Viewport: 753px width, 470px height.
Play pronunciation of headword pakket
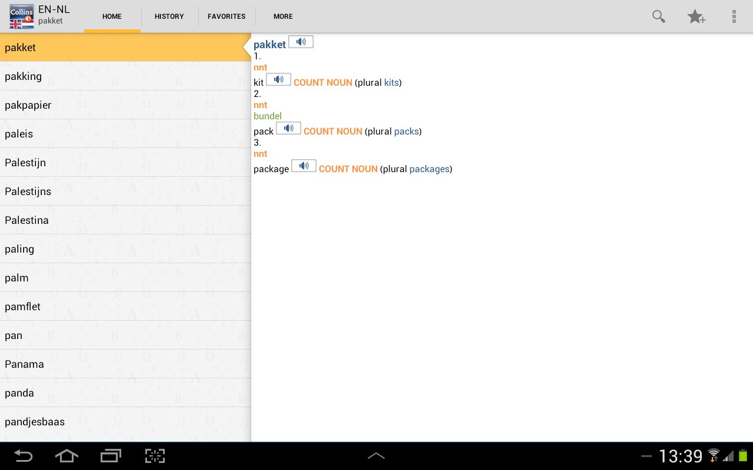pyautogui.click(x=301, y=42)
